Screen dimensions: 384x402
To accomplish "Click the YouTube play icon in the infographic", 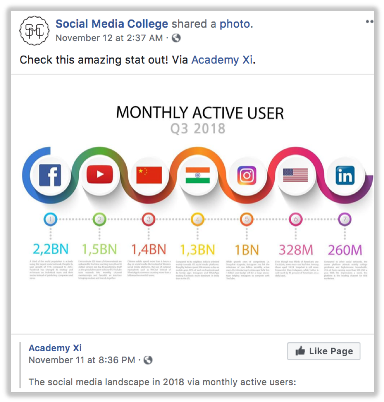I will [x=99, y=175].
